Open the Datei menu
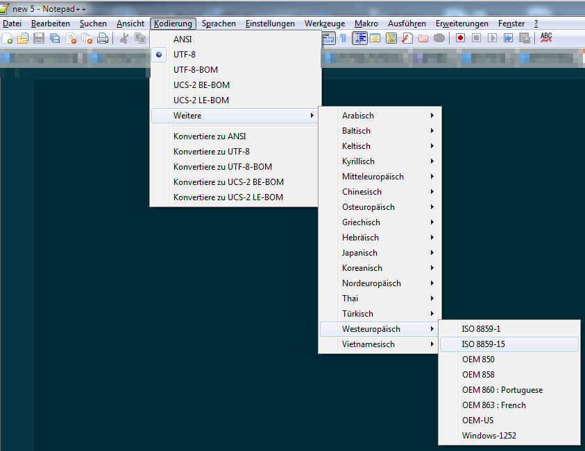This screenshot has height=451, width=585. tap(12, 24)
